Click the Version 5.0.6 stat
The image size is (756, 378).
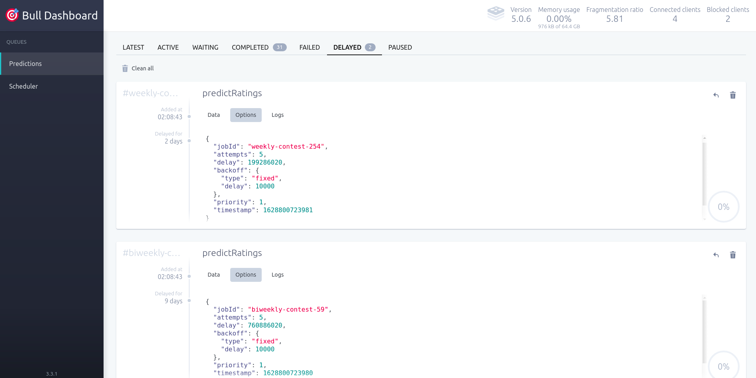coord(521,15)
